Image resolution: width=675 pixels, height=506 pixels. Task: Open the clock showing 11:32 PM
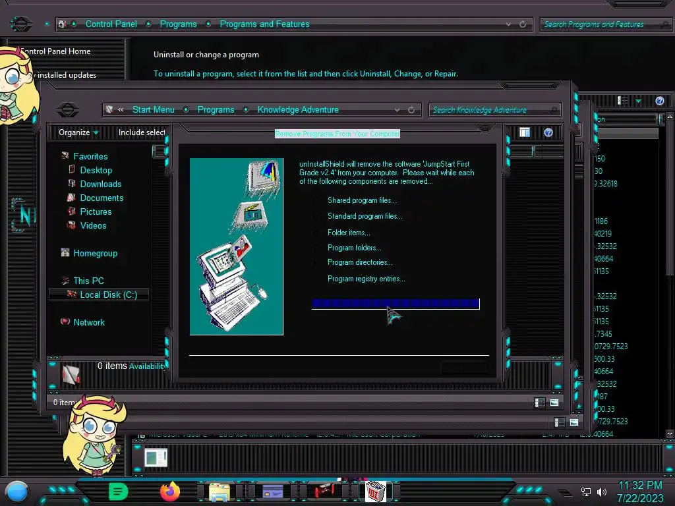point(640,492)
